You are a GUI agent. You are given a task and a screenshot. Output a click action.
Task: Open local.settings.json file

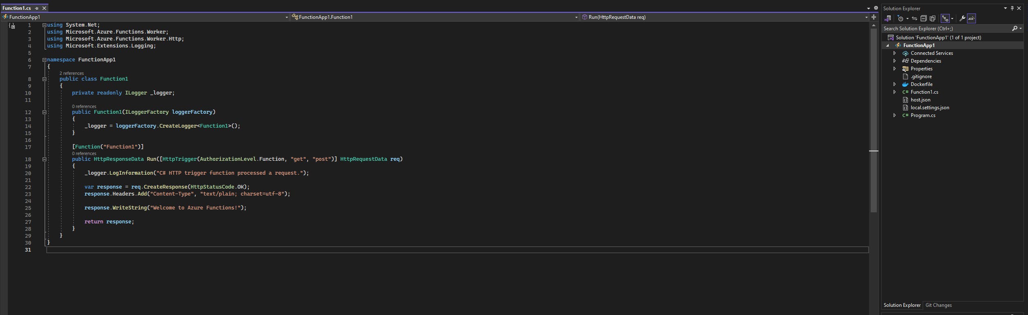coord(930,108)
